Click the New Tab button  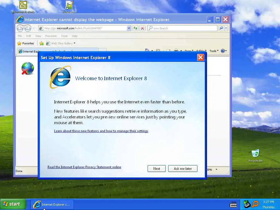pos(103,50)
